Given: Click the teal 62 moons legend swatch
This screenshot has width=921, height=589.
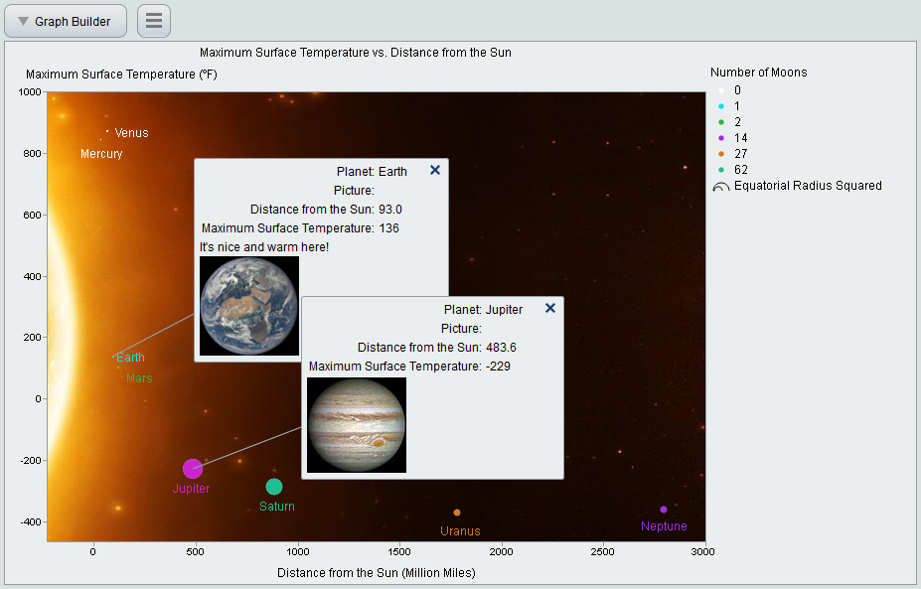Looking at the screenshot, I should [x=721, y=170].
